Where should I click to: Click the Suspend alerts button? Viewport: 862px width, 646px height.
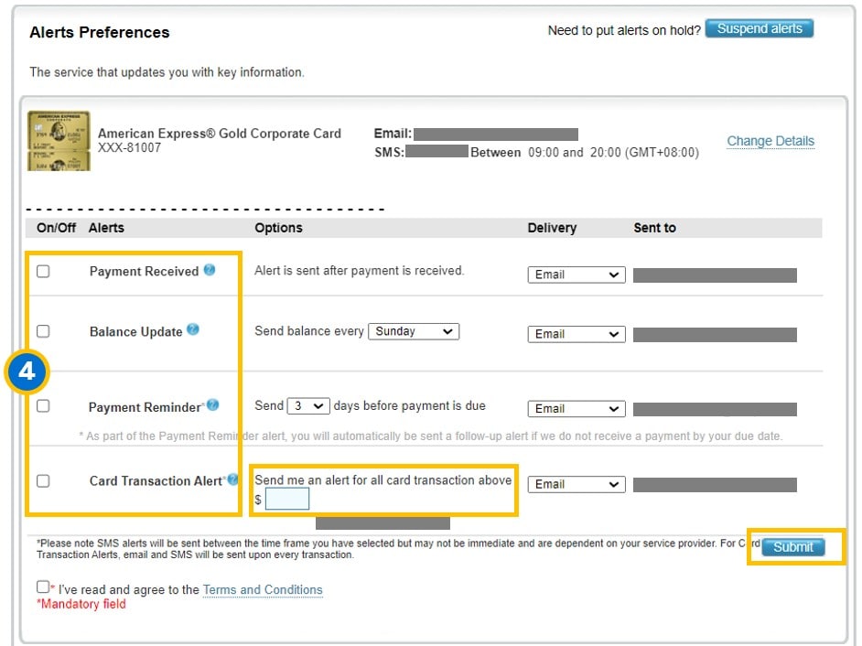click(760, 28)
